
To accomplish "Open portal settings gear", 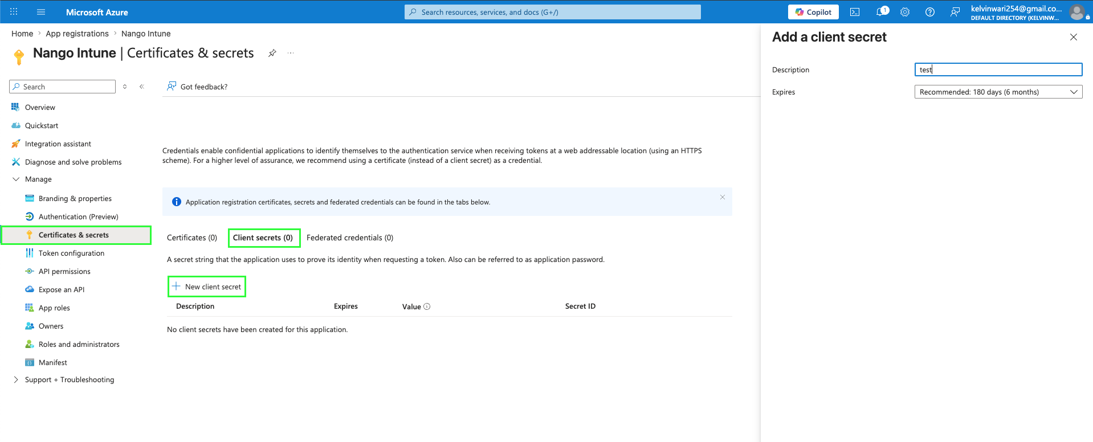I will 905,12.
